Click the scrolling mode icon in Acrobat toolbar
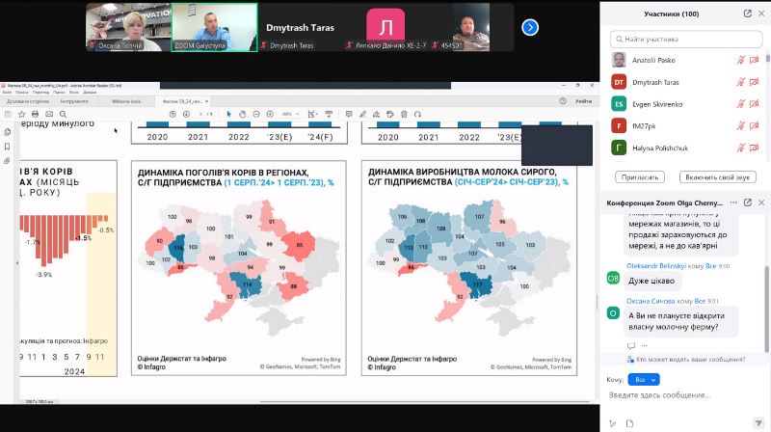This screenshot has width=771, height=432. coord(329,114)
